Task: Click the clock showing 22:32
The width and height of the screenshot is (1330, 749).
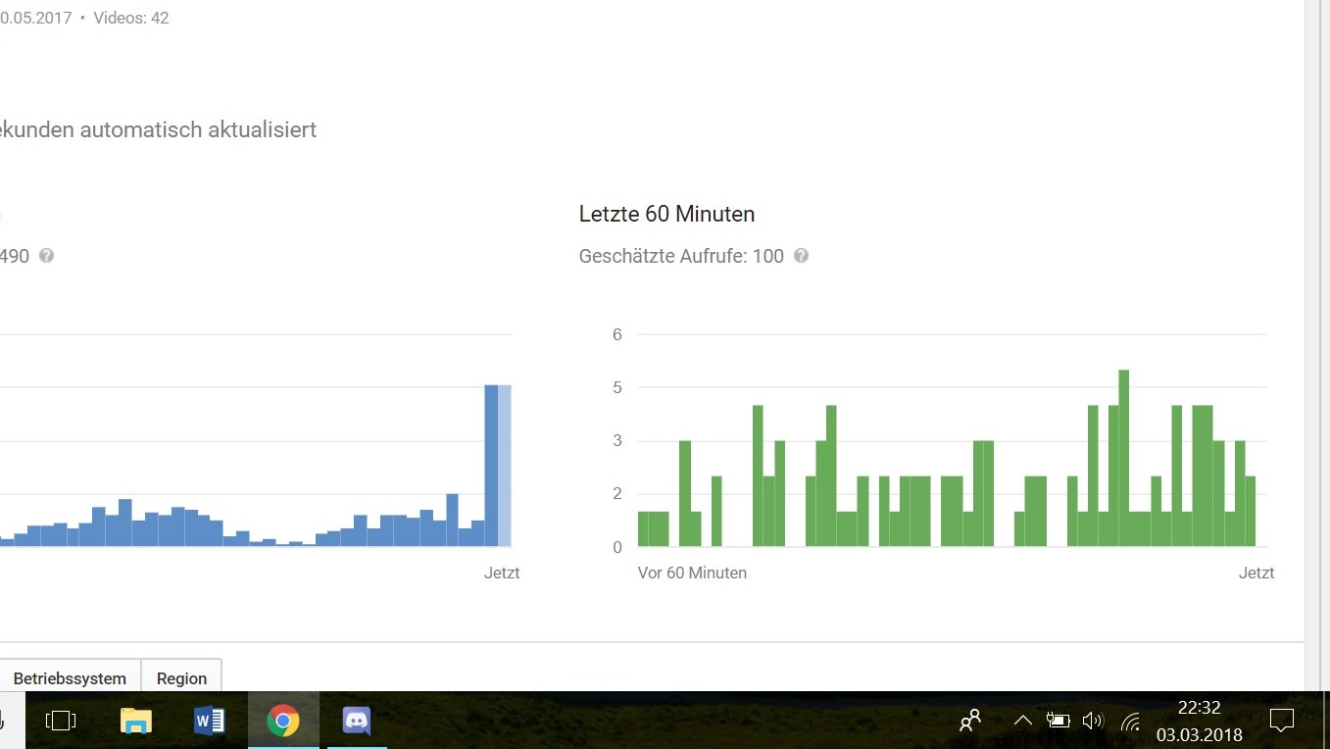Action: pyautogui.click(x=1199, y=722)
